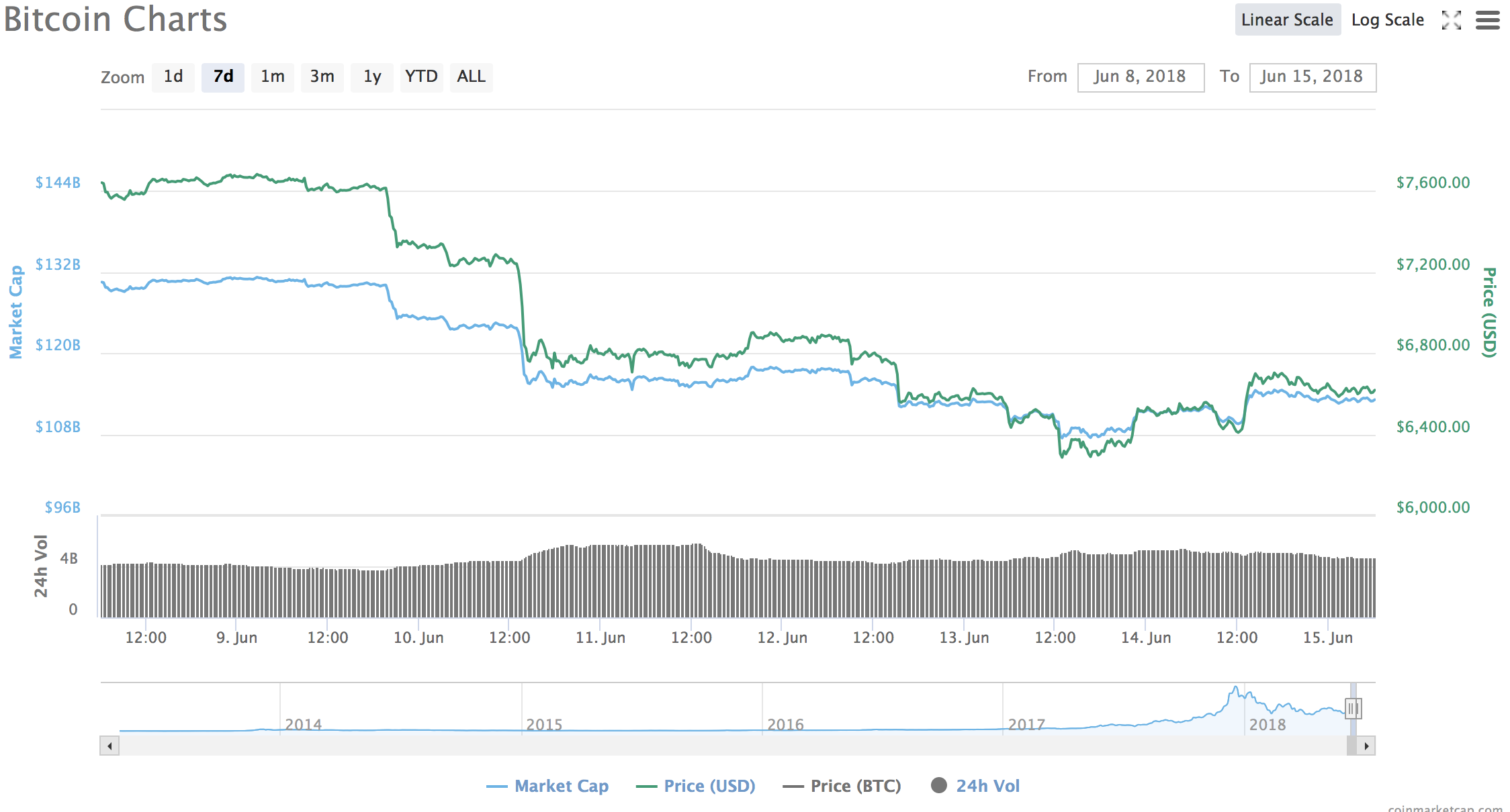1510x812 pixels.
Task: Click 2016 in the navigator timeline
Action: [785, 725]
